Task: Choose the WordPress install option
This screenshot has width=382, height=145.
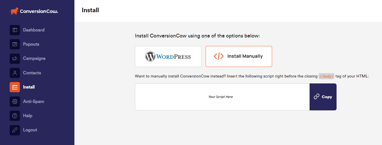Action: tap(168, 56)
